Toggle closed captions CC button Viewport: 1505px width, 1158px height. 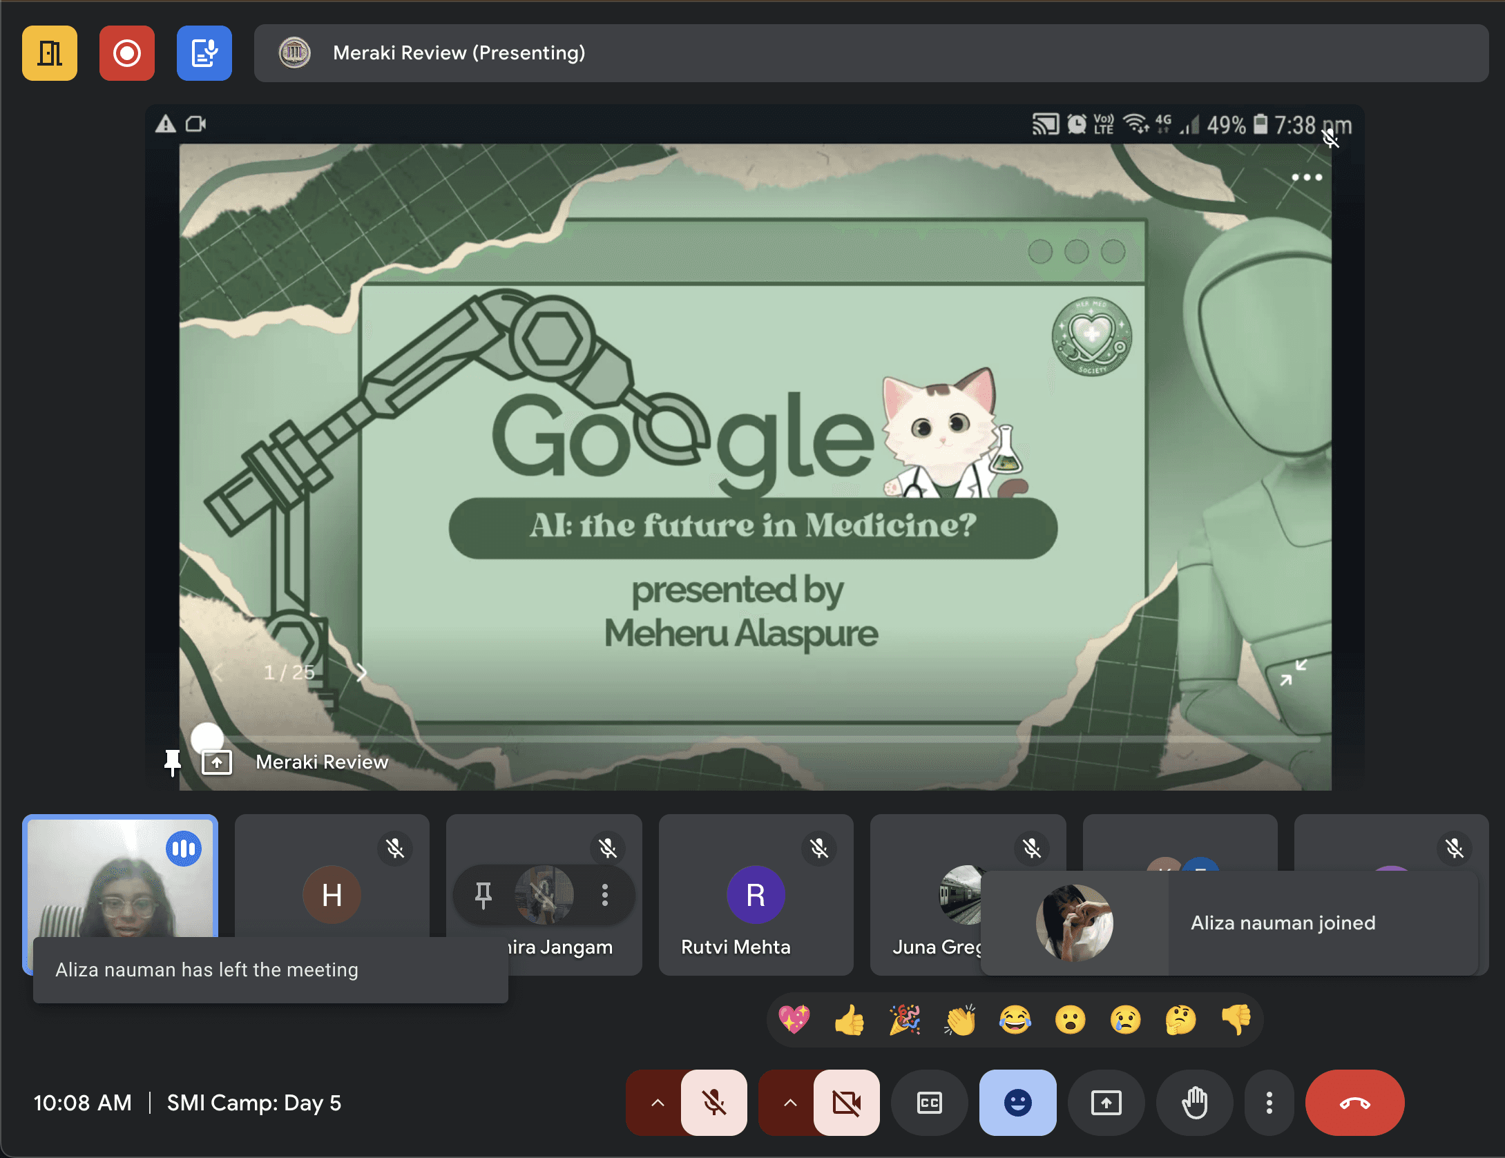tap(929, 1103)
